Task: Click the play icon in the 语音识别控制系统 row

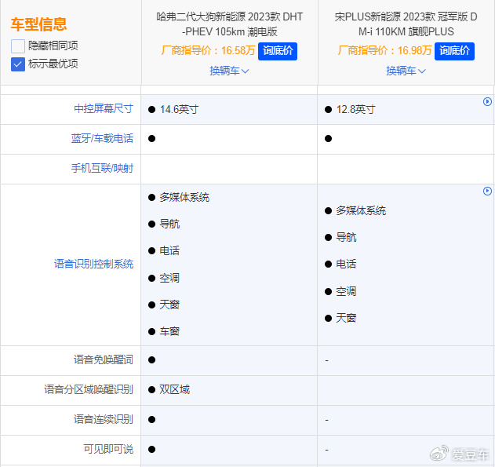Action: pyautogui.click(x=487, y=191)
